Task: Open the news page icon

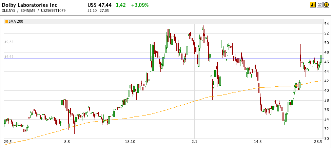Action: 319,4
